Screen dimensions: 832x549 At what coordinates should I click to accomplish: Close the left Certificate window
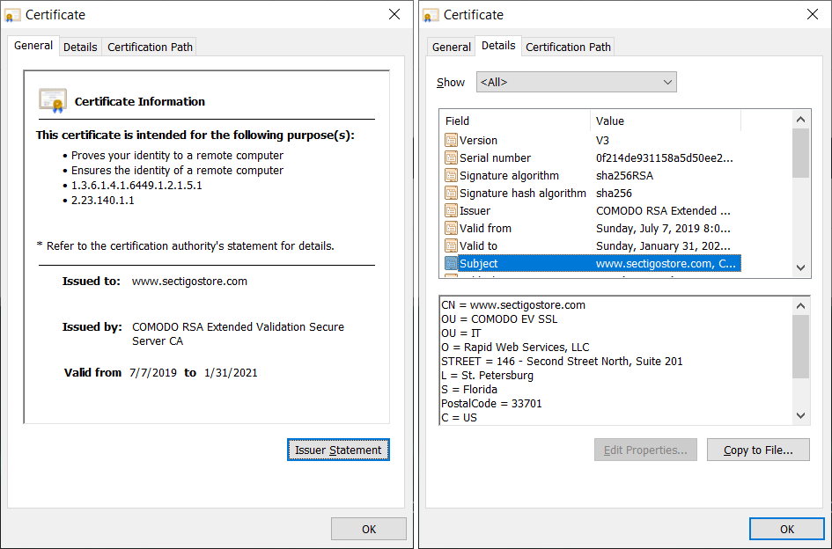click(x=394, y=14)
